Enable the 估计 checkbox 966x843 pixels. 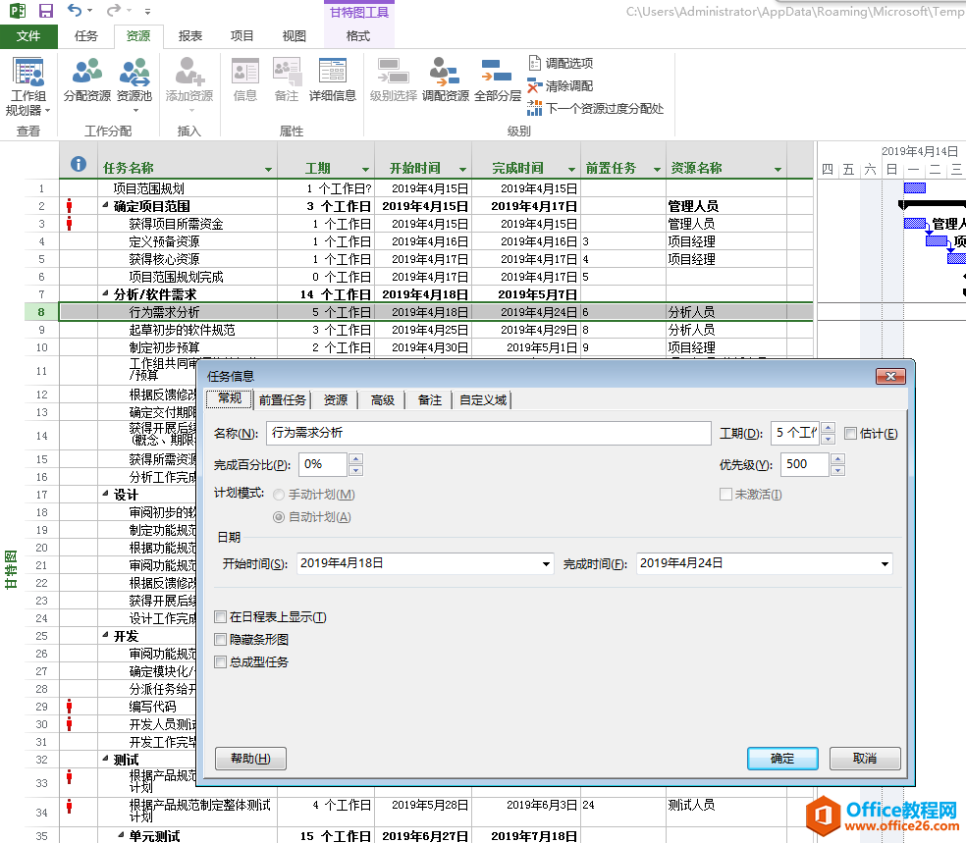coord(850,434)
